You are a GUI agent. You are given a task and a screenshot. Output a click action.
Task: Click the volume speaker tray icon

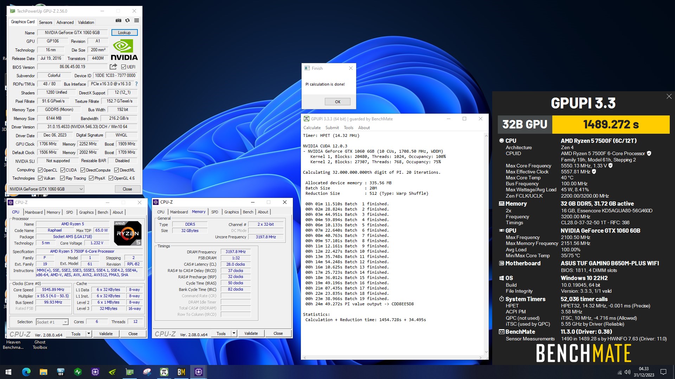click(x=628, y=372)
